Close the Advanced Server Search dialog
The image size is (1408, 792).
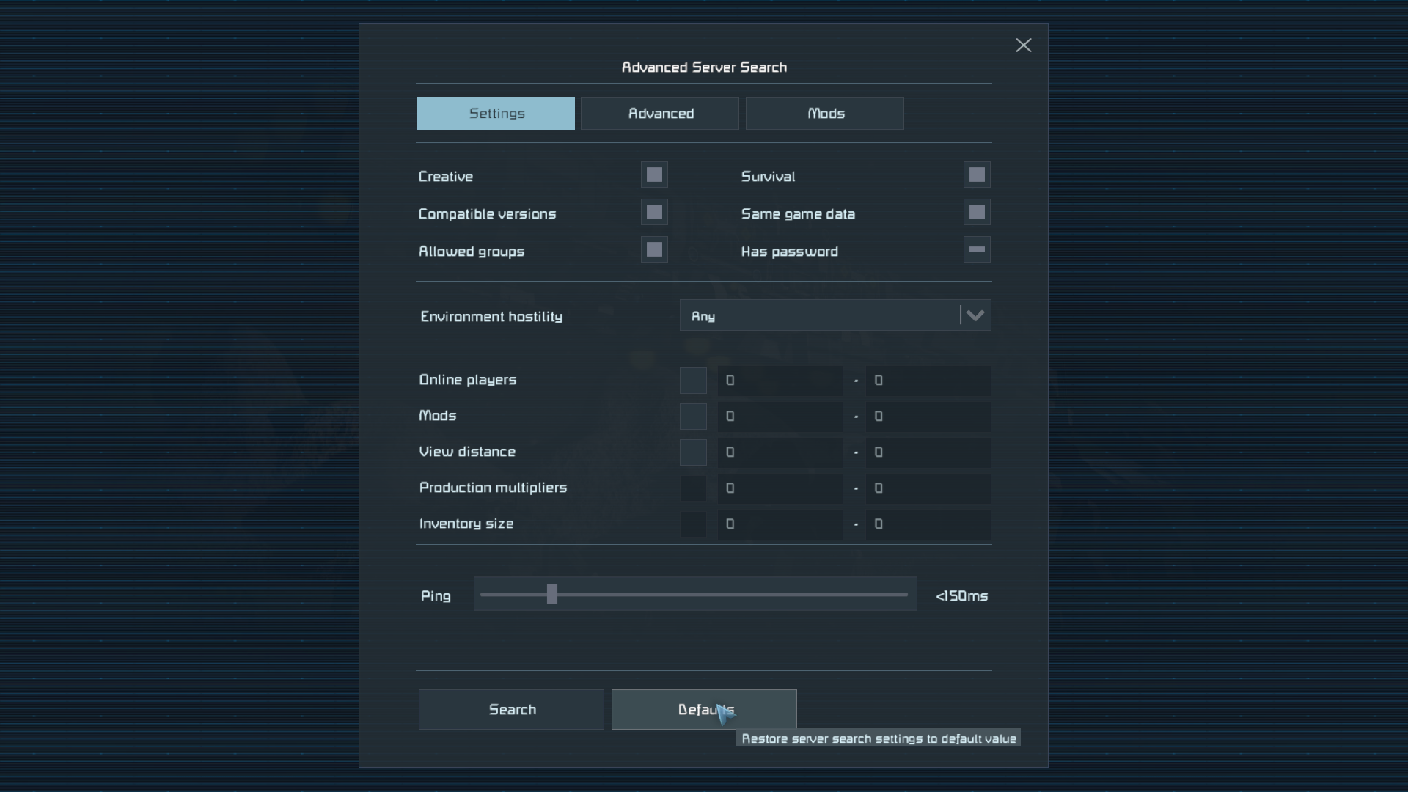[x=1023, y=45]
